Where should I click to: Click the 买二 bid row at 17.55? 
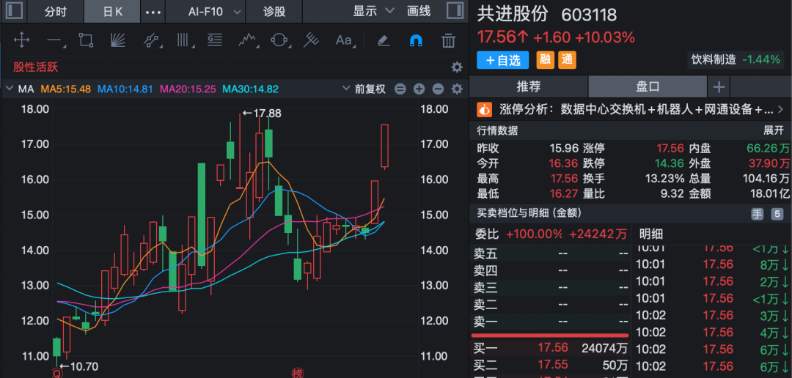click(x=550, y=364)
